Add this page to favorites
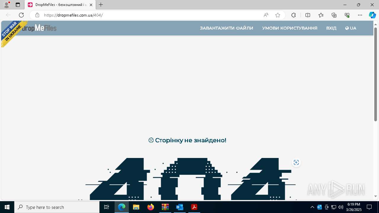This screenshot has width=379, height=213. 278,15
